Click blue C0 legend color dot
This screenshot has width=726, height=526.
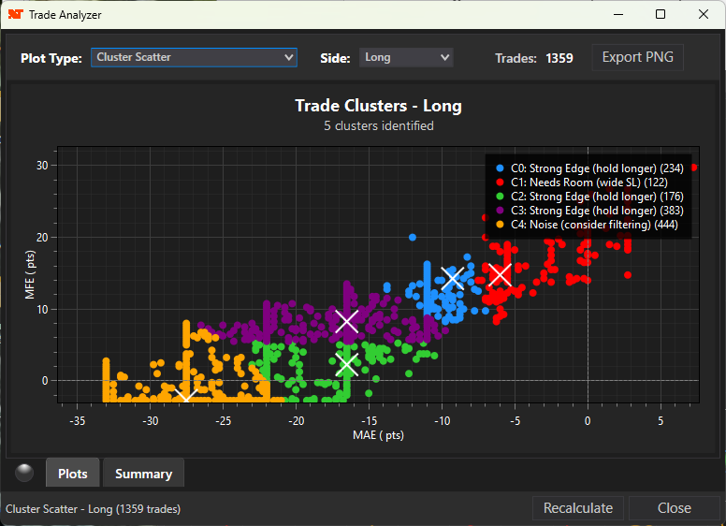coord(500,168)
